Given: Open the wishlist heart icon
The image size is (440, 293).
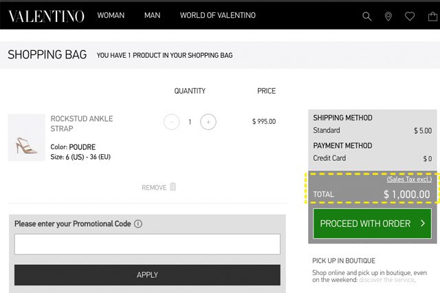Looking at the screenshot, I should point(410,16).
